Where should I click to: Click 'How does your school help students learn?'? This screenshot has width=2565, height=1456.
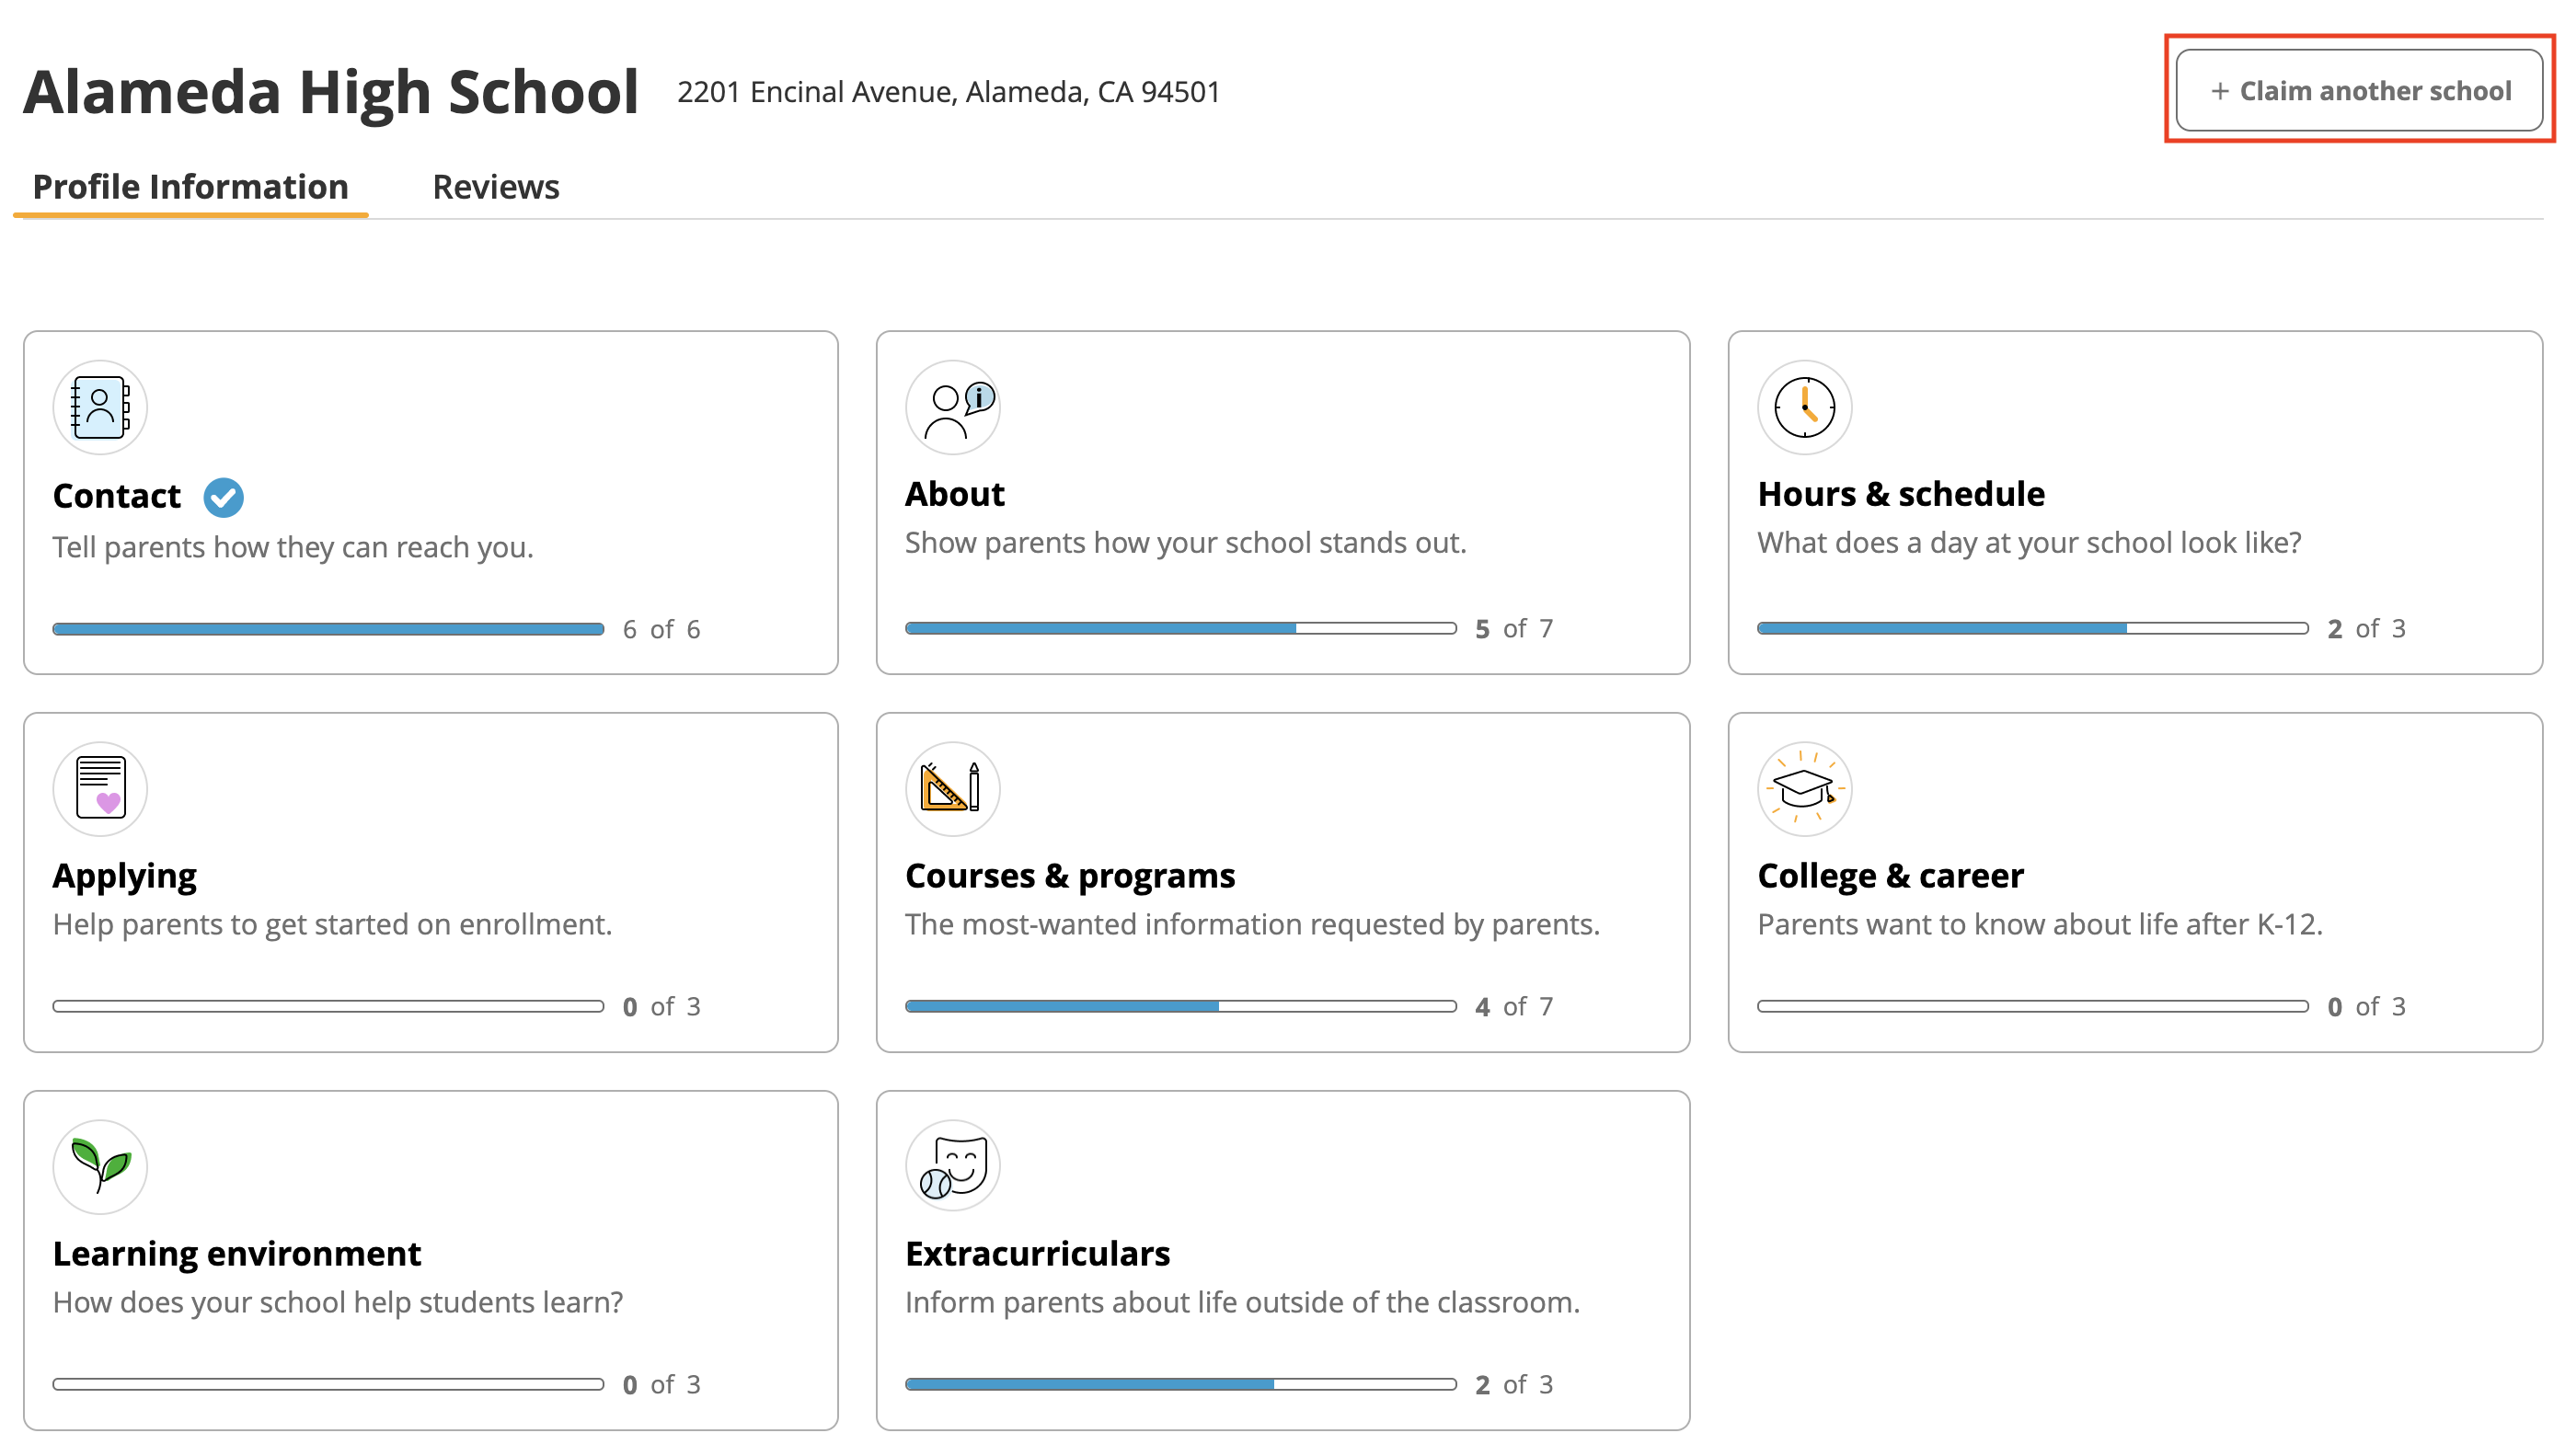[338, 1302]
